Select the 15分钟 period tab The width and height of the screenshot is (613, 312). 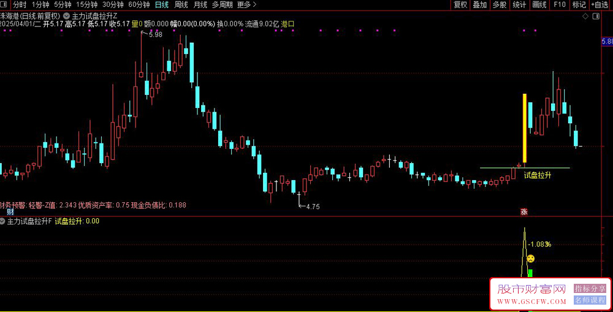coord(87,5)
